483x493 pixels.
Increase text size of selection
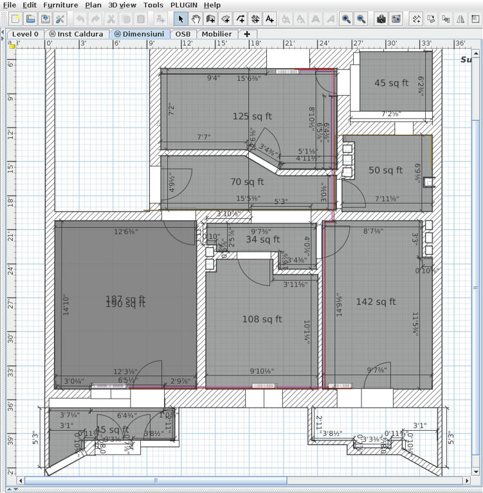pos(286,19)
